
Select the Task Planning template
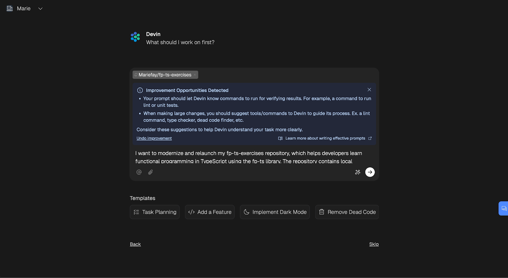coord(155,212)
